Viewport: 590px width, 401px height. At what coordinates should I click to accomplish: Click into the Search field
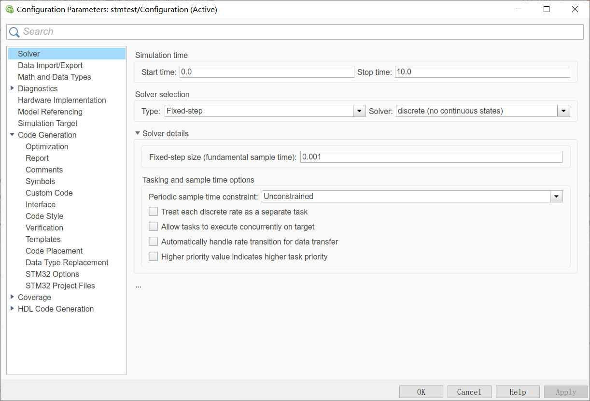click(295, 32)
